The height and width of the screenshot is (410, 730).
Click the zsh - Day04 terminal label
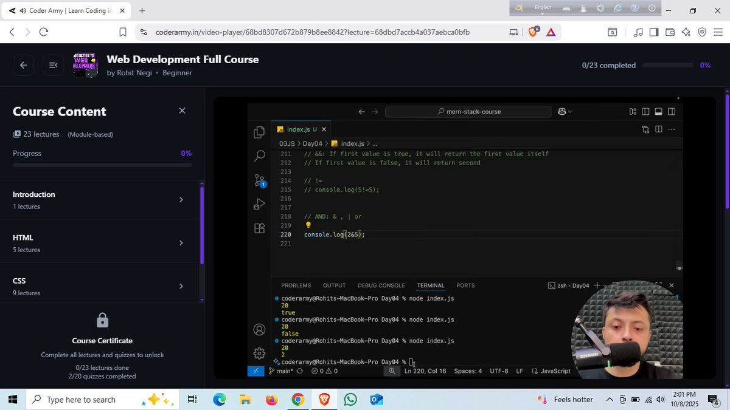568,285
